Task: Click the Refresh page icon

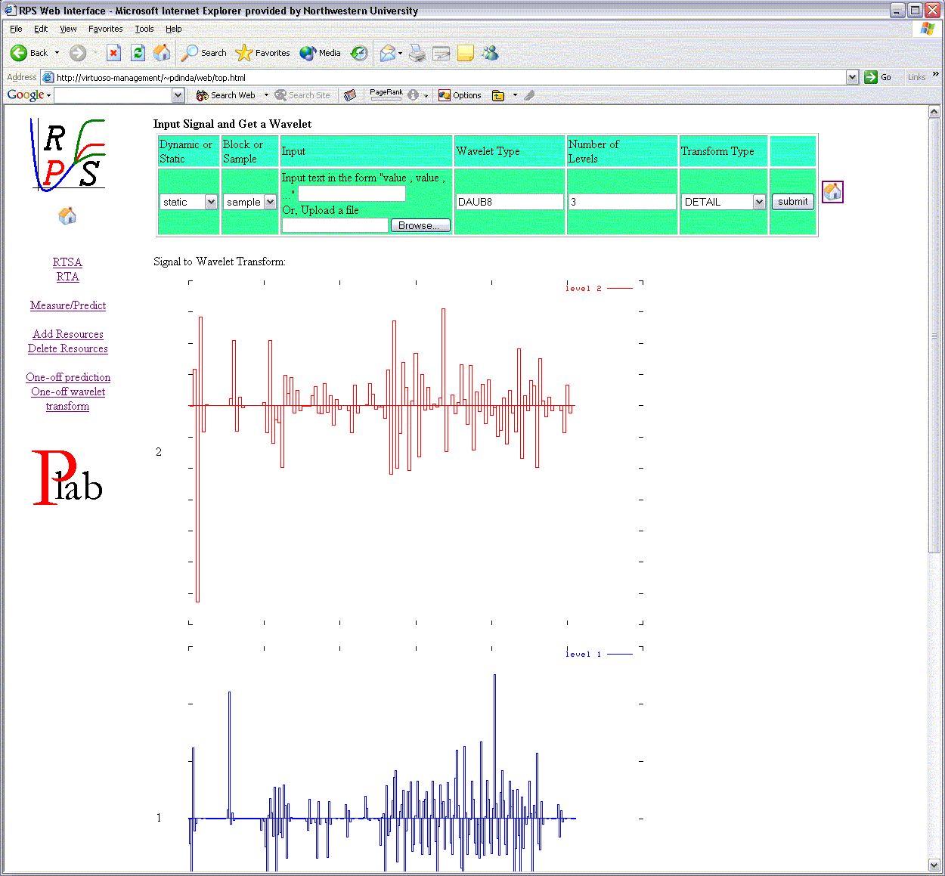Action: point(138,53)
